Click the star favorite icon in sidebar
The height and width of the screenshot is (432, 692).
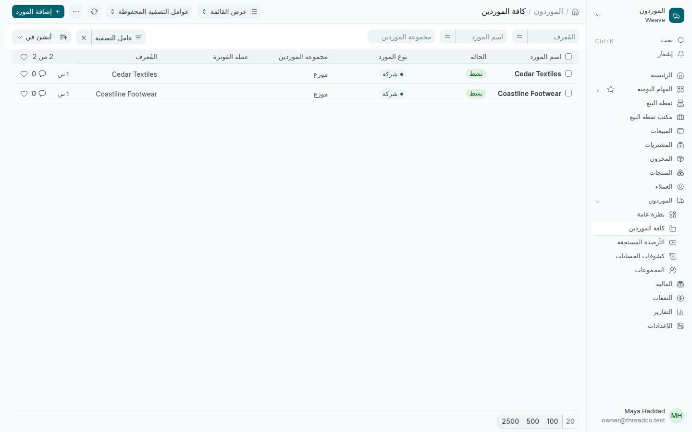611,89
